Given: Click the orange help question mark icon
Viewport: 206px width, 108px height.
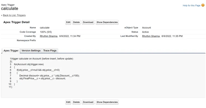Looking at the screenshot, I should point(203,5).
